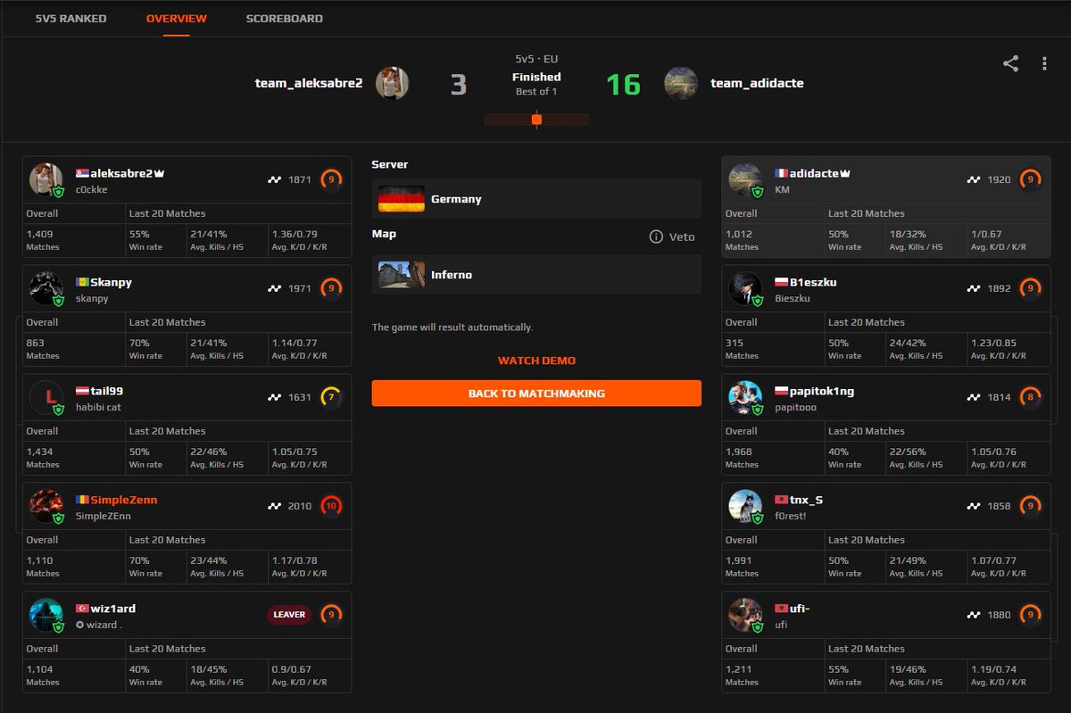The image size is (1071, 713).
Task: Click tnx_S 1,991 Matches cell
Action: pyautogui.click(x=773, y=566)
